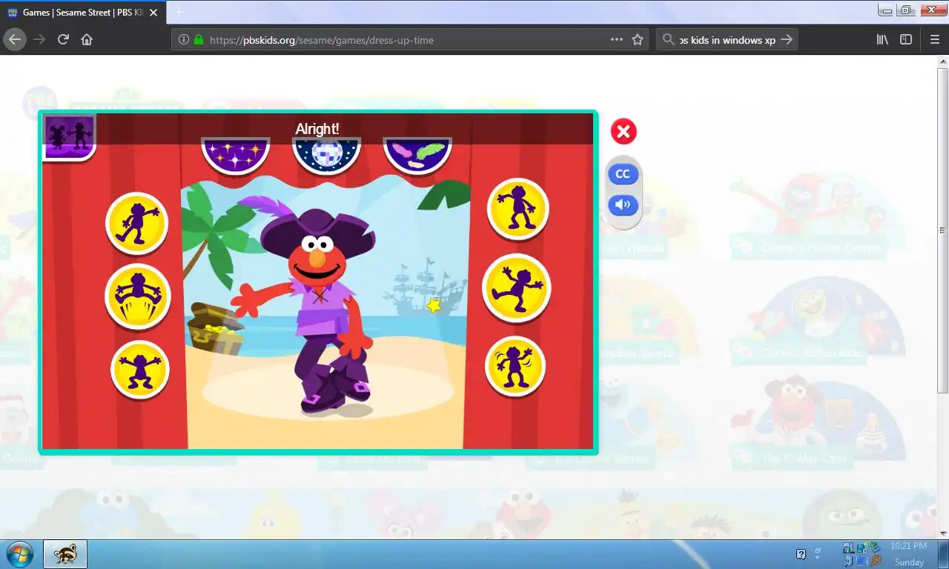Click the yellow star on the stage

pos(434,305)
